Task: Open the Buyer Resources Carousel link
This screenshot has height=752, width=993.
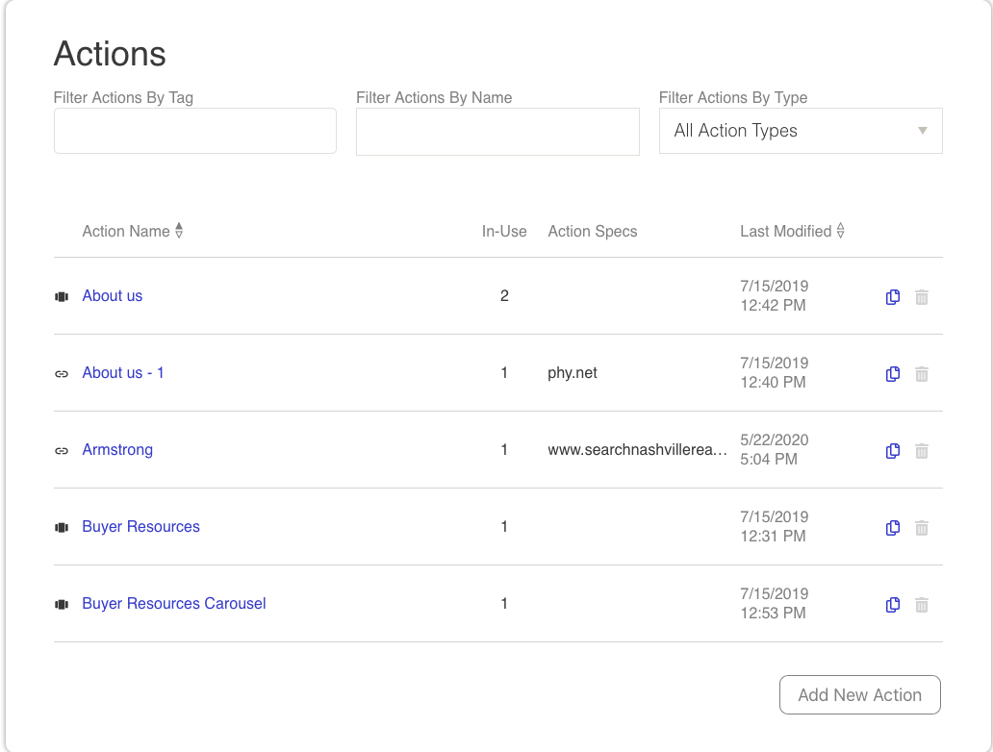Action: (x=174, y=604)
